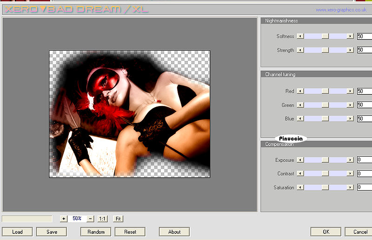The image size is (372, 240).
Task: Open the www.xero-graphics.co.uk link
Action: point(341,10)
